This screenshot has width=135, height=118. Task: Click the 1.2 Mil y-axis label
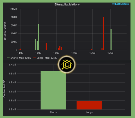(x=12, y=110)
